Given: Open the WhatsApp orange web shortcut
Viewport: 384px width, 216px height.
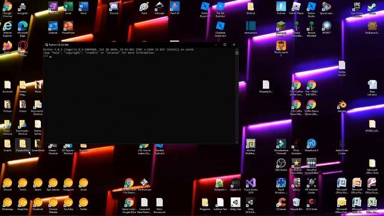Looking at the screenshot, I should pyautogui.click(x=7, y=204).
